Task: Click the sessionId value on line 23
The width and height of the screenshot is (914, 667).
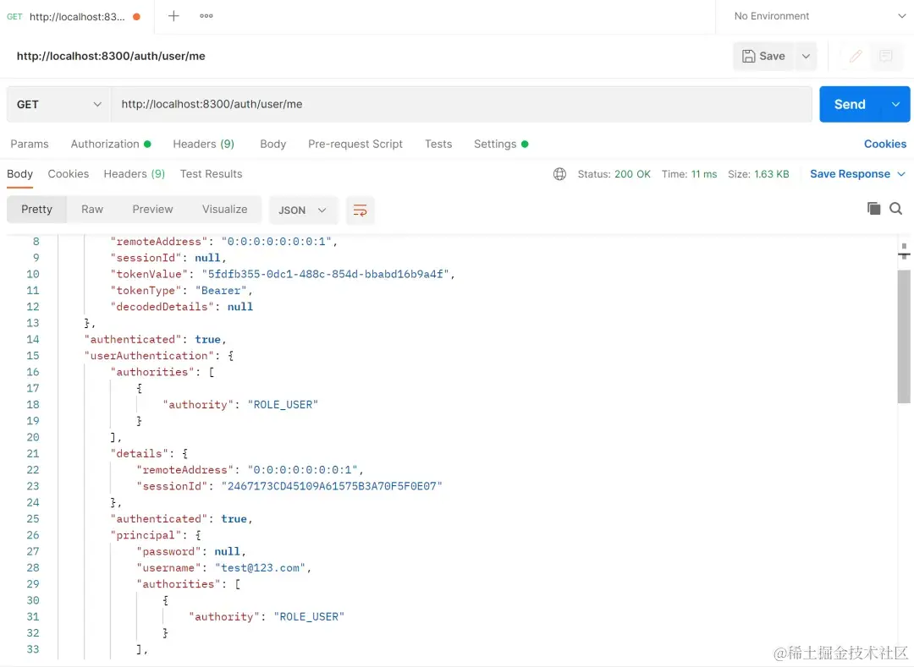Action: [332, 486]
